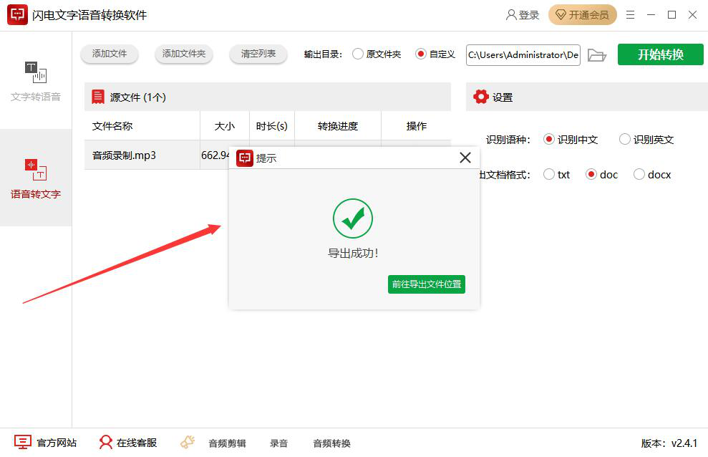Choose docx output format
This screenshot has height=457, width=708.
coord(652,174)
